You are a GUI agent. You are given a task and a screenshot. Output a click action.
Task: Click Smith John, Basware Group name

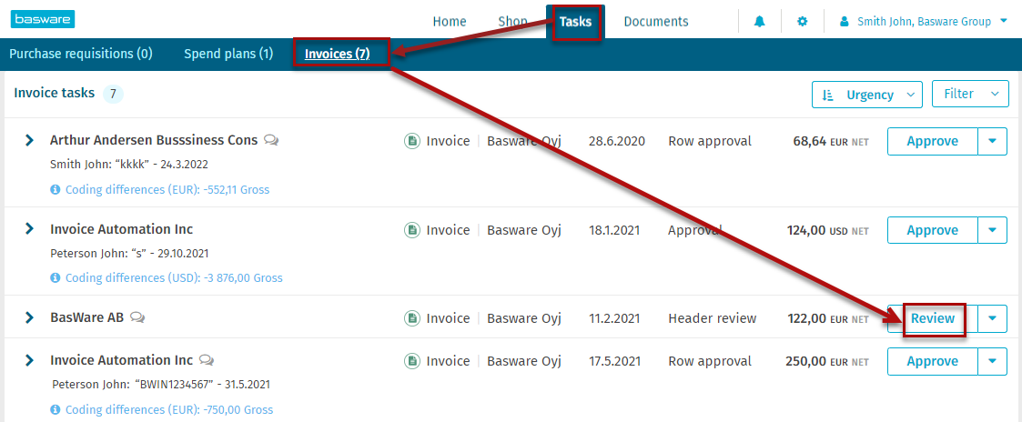click(926, 22)
